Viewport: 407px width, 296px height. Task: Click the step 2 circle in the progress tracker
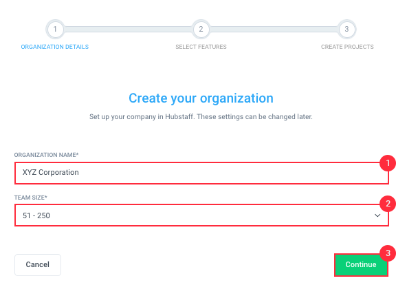click(x=201, y=29)
